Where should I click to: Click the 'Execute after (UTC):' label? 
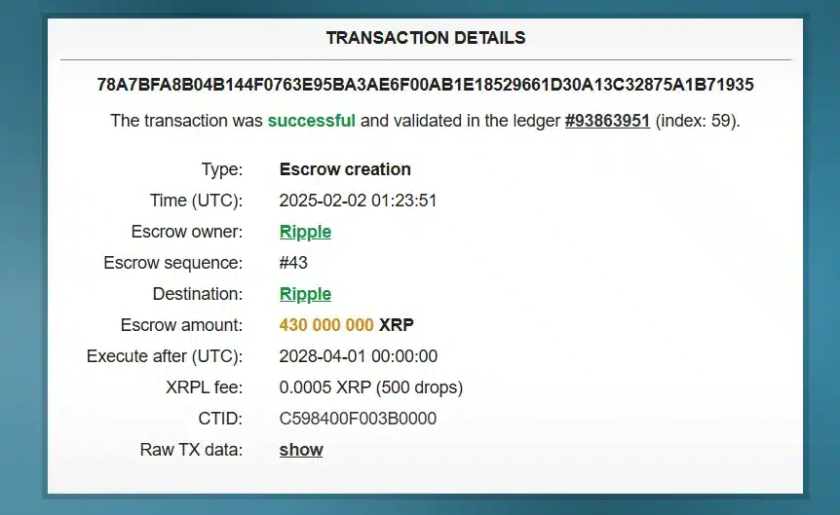pos(165,356)
